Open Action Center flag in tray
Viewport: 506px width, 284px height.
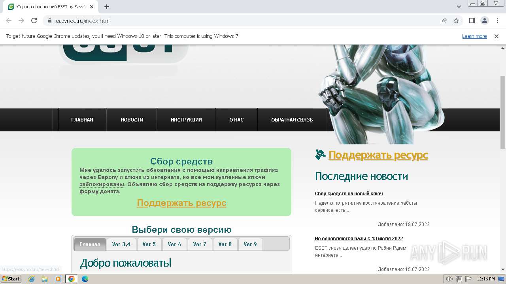(x=468, y=279)
